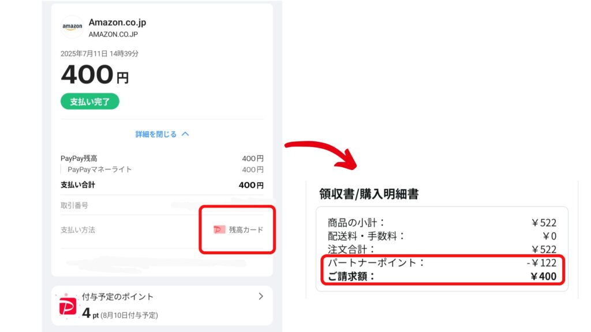Select the ご請求額 label
Screen dimensions: 591x332
[x=351, y=276]
